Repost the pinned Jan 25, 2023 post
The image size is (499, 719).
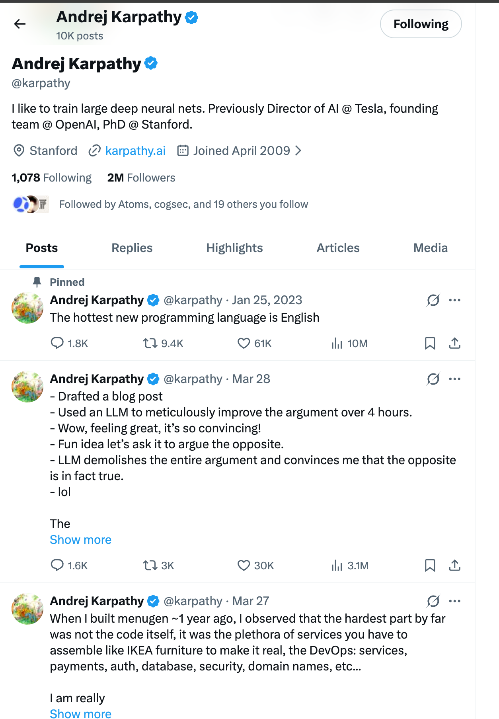tap(150, 343)
